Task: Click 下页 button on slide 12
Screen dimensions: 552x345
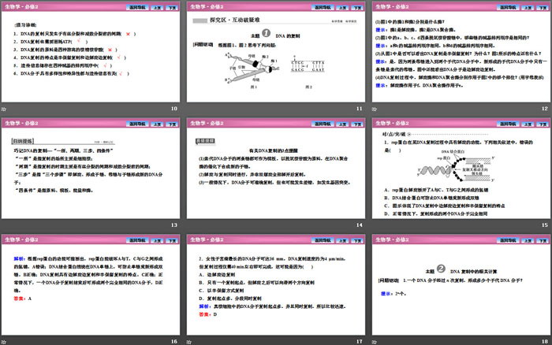Action: [543, 7]
